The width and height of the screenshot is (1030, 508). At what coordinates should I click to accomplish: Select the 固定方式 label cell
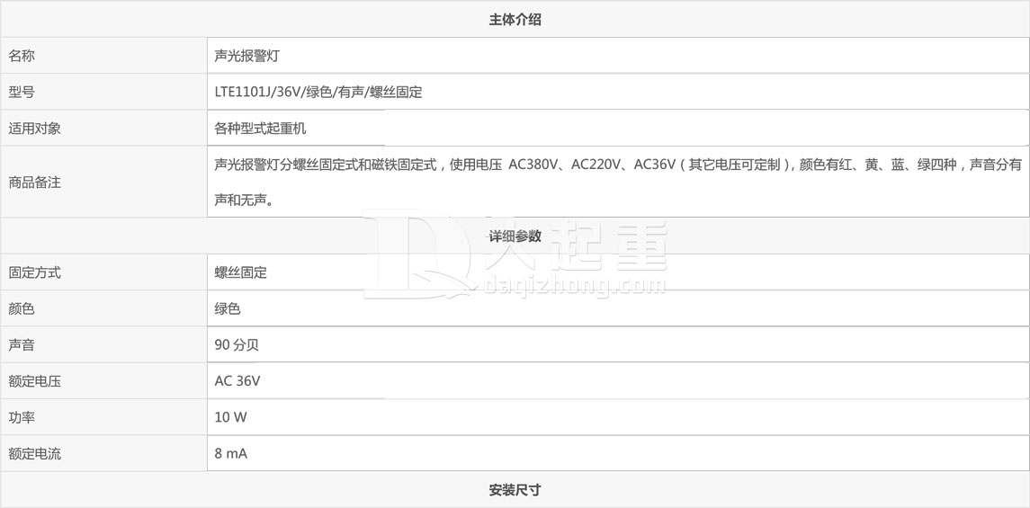coord(103,272)
